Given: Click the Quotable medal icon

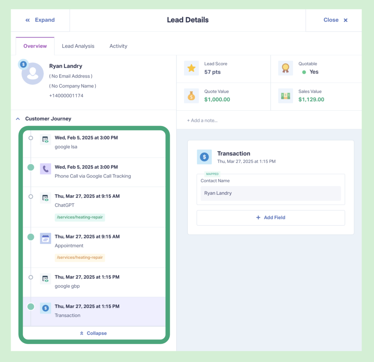Looking at the screenshot, I should pos(285,68).
